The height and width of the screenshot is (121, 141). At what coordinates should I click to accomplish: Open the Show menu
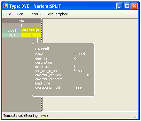34,14
